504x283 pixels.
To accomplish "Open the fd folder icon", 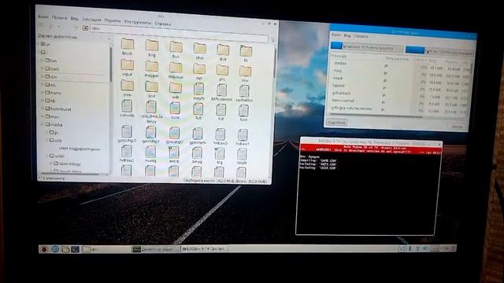I will coord(246,51).
